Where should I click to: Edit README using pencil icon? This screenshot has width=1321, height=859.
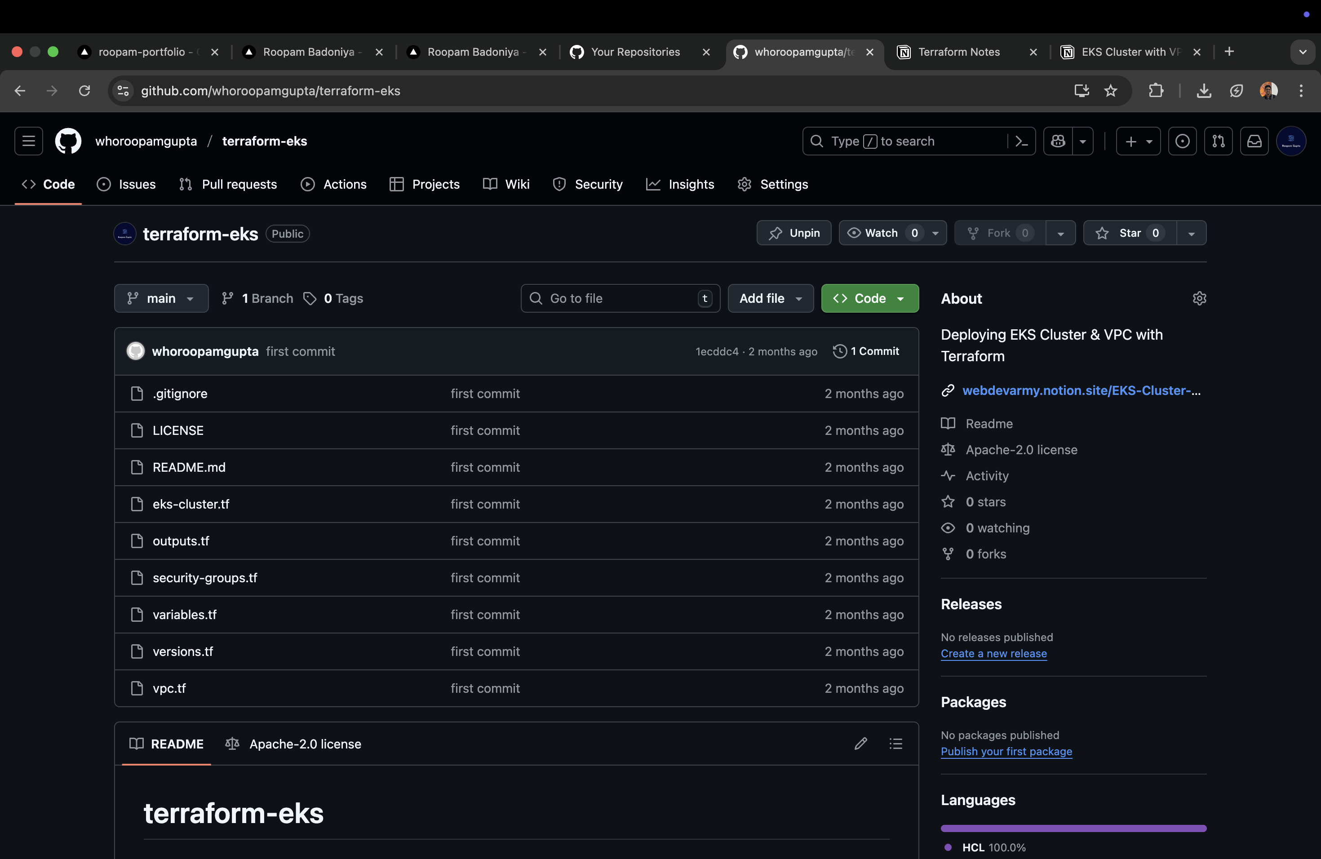[860, 744]
